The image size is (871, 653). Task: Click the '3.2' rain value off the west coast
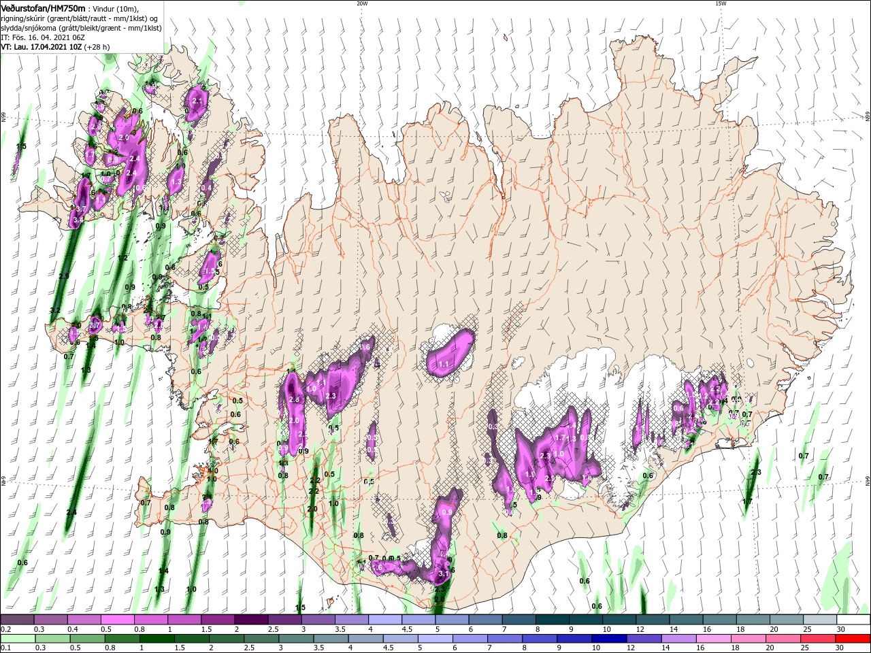(x=56, y=310)
